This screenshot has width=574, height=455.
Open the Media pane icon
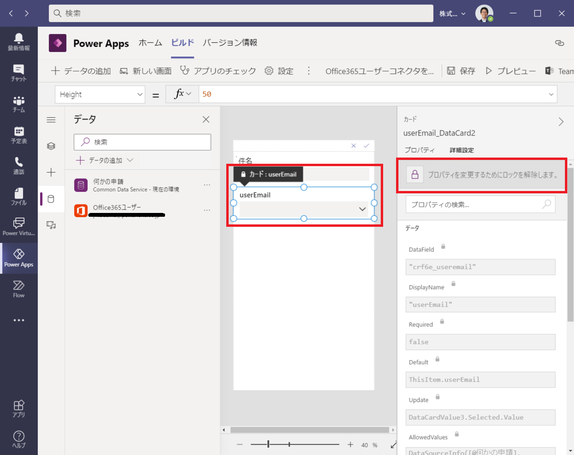(x=51, y=225)
